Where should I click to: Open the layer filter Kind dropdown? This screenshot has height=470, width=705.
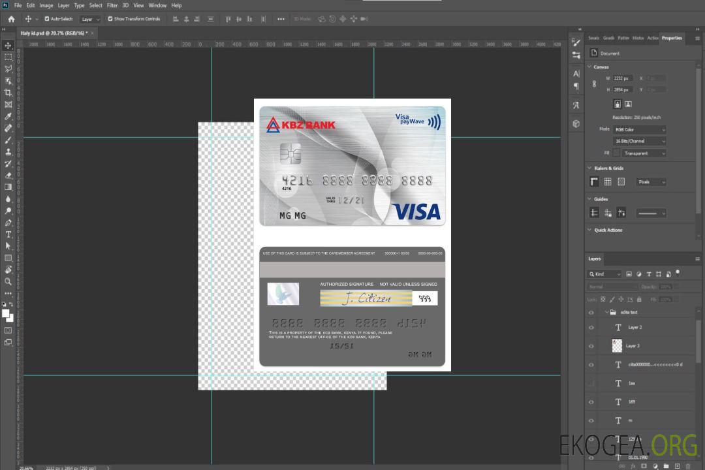[x=604, y=274]
